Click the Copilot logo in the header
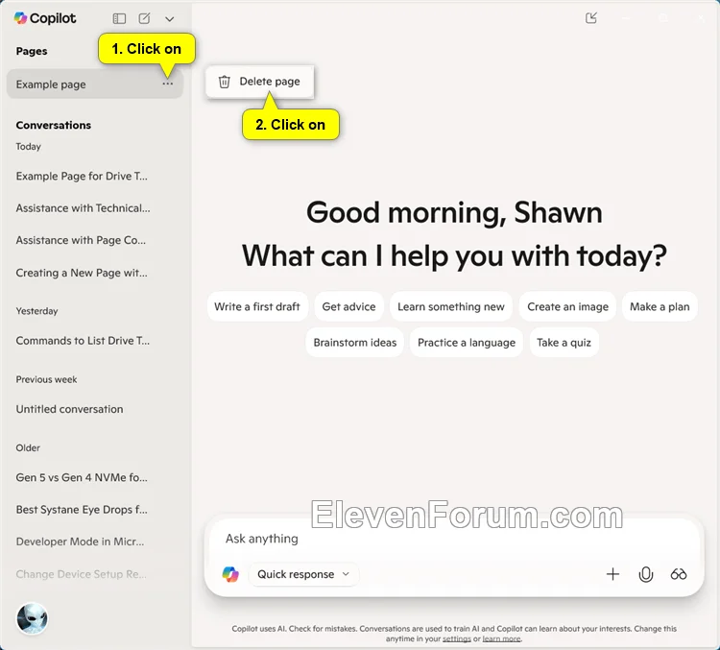720x650 pixels. pos(20,18)
